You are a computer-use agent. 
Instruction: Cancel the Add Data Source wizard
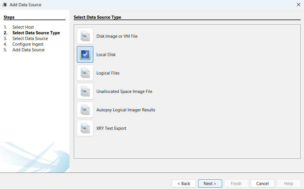[x=262, y=184]
